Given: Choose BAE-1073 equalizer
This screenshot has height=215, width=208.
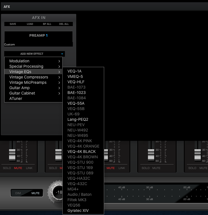Looking at the screenshot, I should pyautogui.click(x=83, y=87).
